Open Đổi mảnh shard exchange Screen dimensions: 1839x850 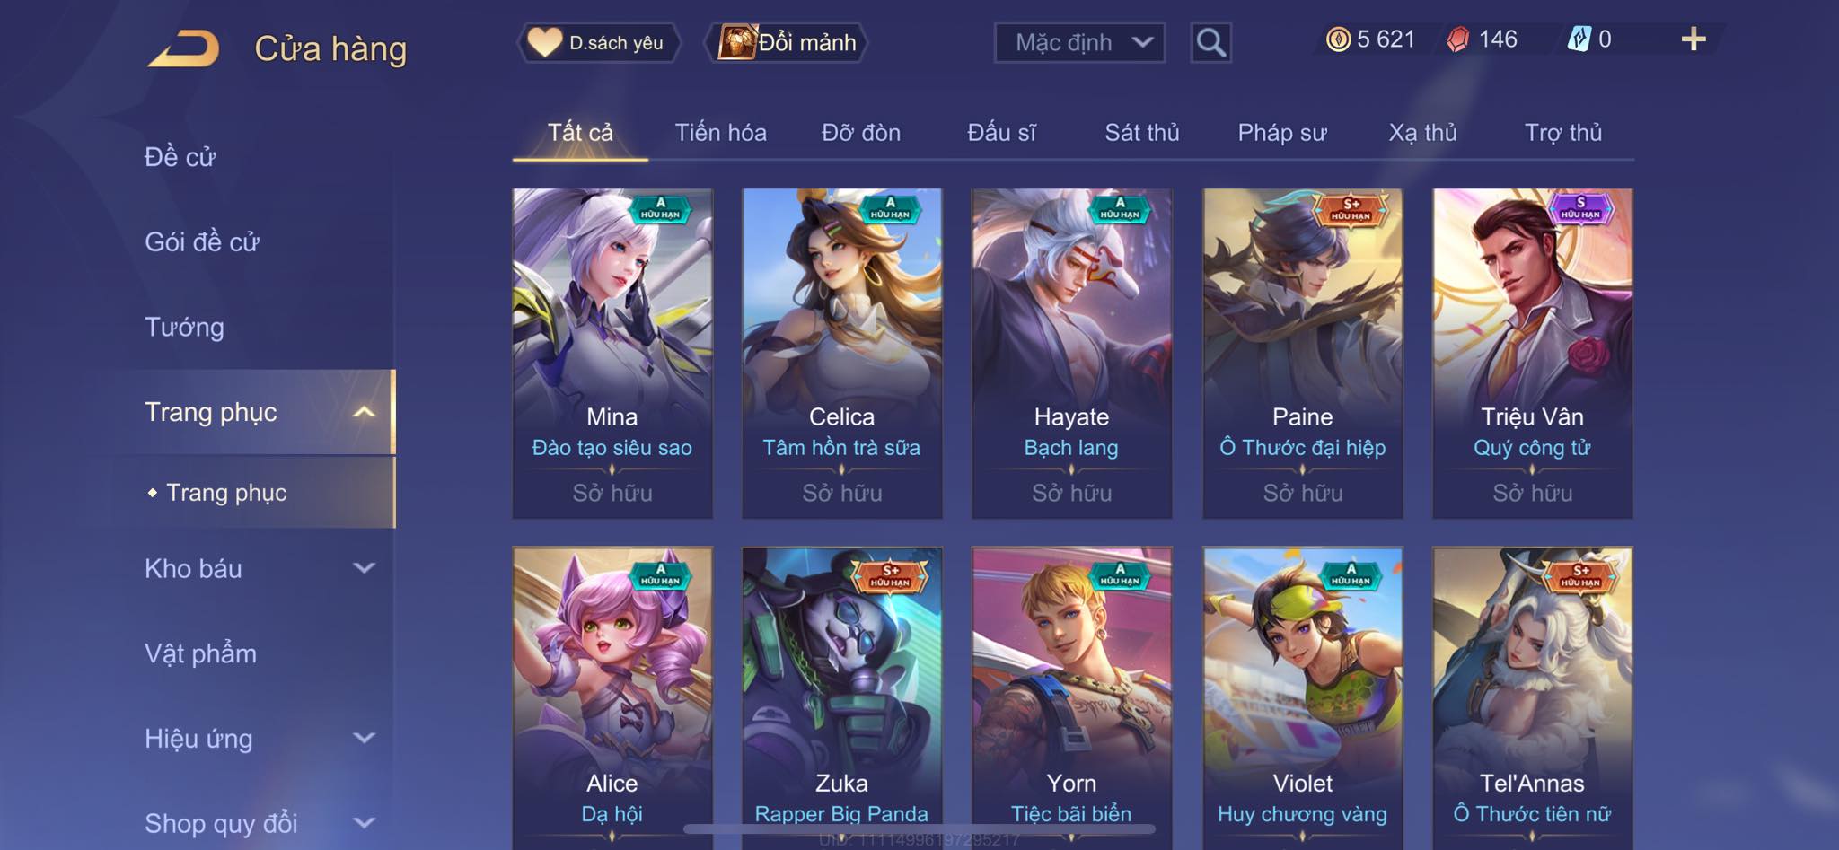coord(788,42)
